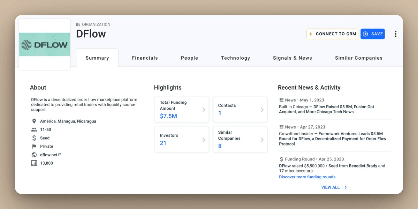The height and width of the screenshot is (209, 418).
Task: Click the flag icon next to Private
Action: pyautogui.click(x=34, y=146)
